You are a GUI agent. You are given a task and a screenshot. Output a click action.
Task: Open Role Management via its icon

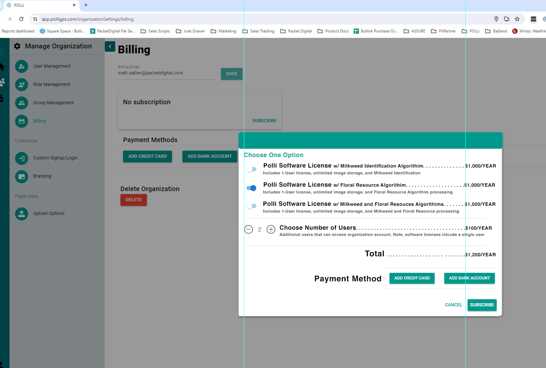coord(21,85)
